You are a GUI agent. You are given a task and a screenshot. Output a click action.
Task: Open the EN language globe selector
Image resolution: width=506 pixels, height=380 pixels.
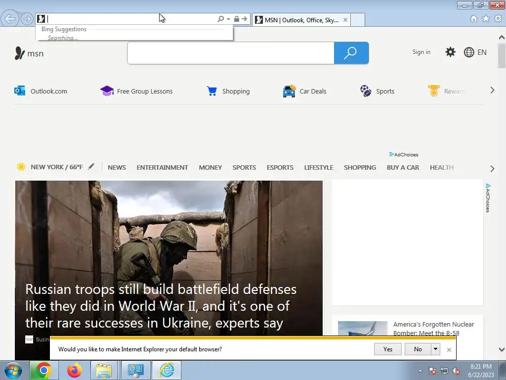475,52
